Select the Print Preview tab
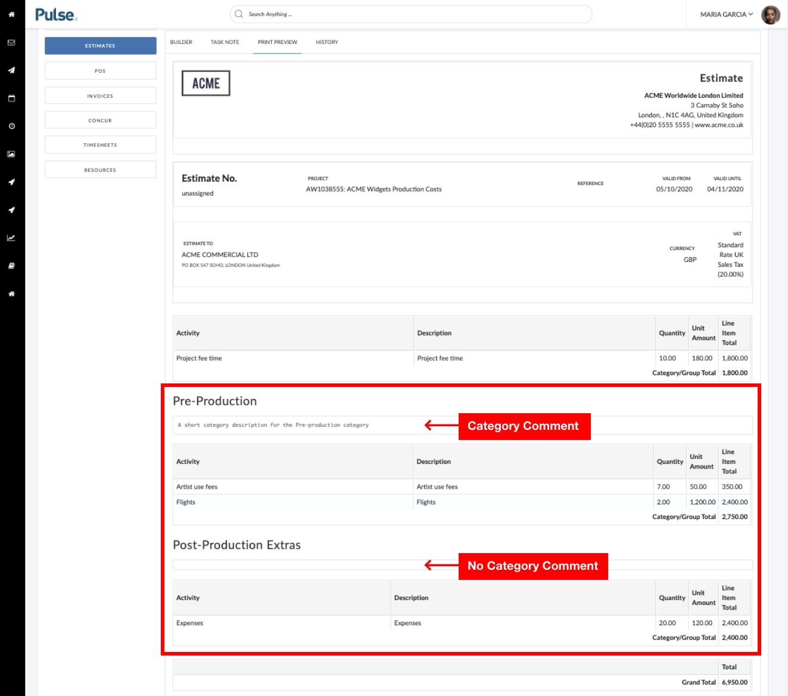 278,42
